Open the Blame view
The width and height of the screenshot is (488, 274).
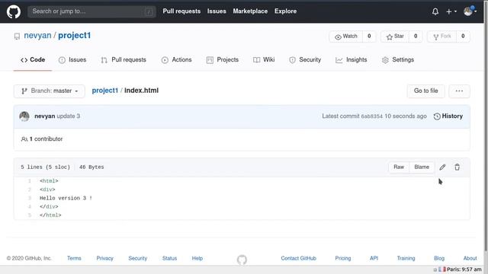422,167
